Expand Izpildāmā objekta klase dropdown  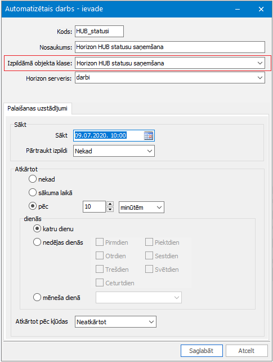pyautogui.click(x=260, y=63)
